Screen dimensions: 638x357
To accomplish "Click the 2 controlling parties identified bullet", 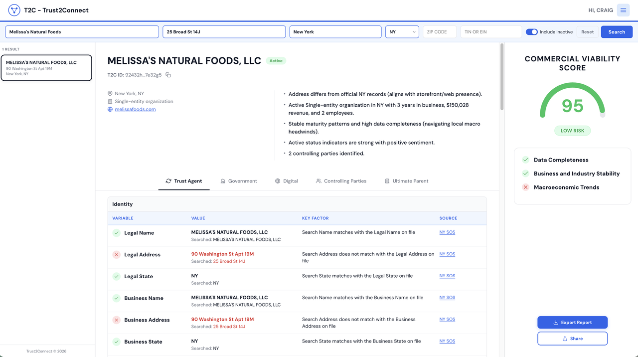I will (326, 154).
